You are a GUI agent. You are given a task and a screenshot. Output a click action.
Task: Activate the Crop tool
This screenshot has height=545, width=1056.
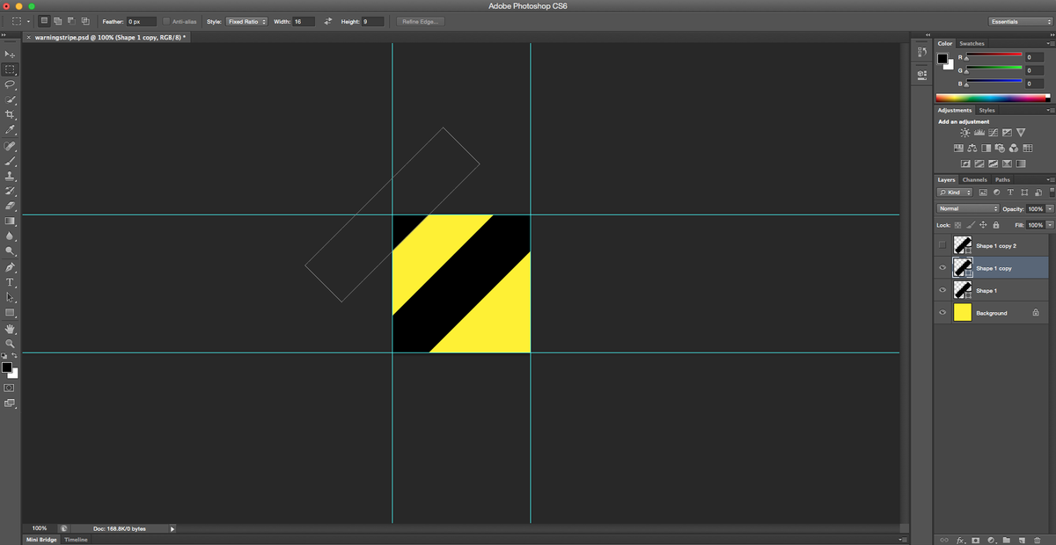[x=11, y=114]
